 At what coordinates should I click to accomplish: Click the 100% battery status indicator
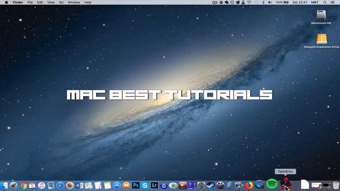click(x=282, y=2)
